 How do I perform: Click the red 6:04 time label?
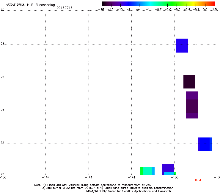(198, 180)
